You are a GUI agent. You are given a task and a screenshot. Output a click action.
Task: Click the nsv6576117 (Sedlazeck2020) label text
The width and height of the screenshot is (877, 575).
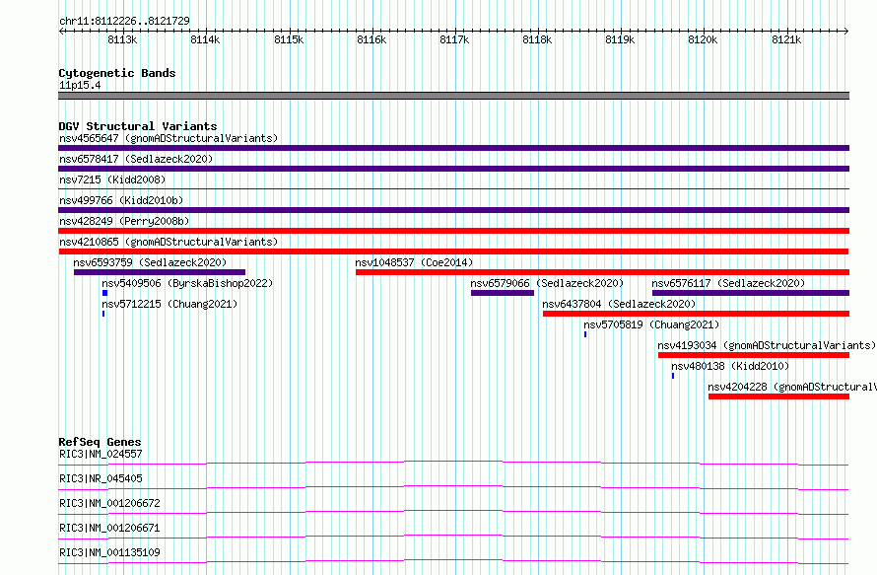728,283
